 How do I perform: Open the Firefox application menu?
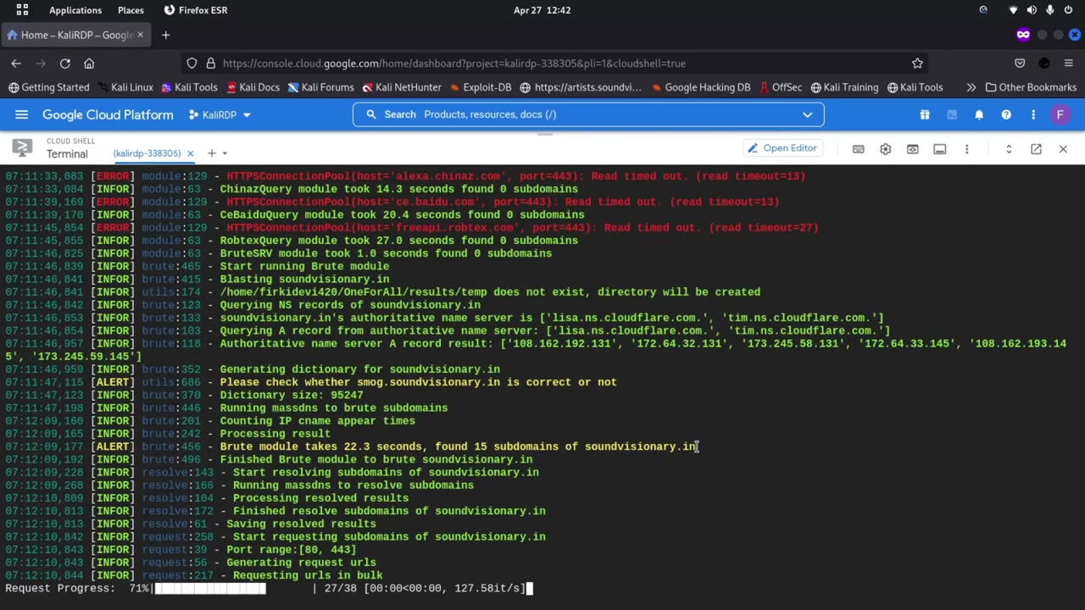tap(1068, 64)
